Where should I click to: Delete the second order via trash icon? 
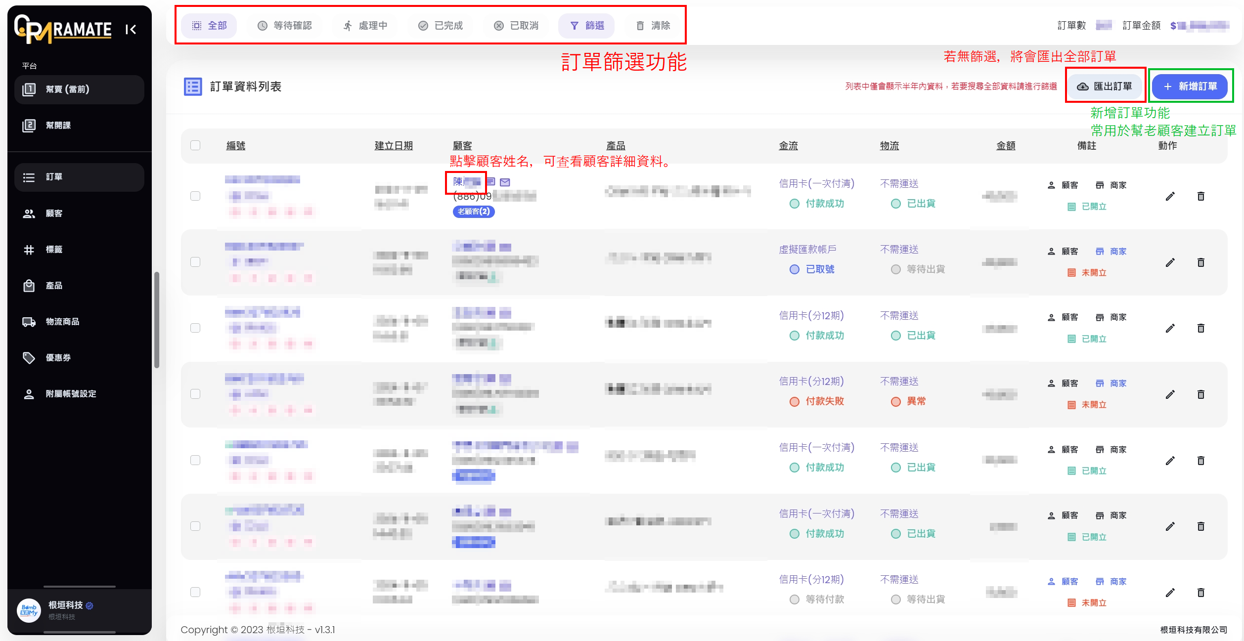1200,262
